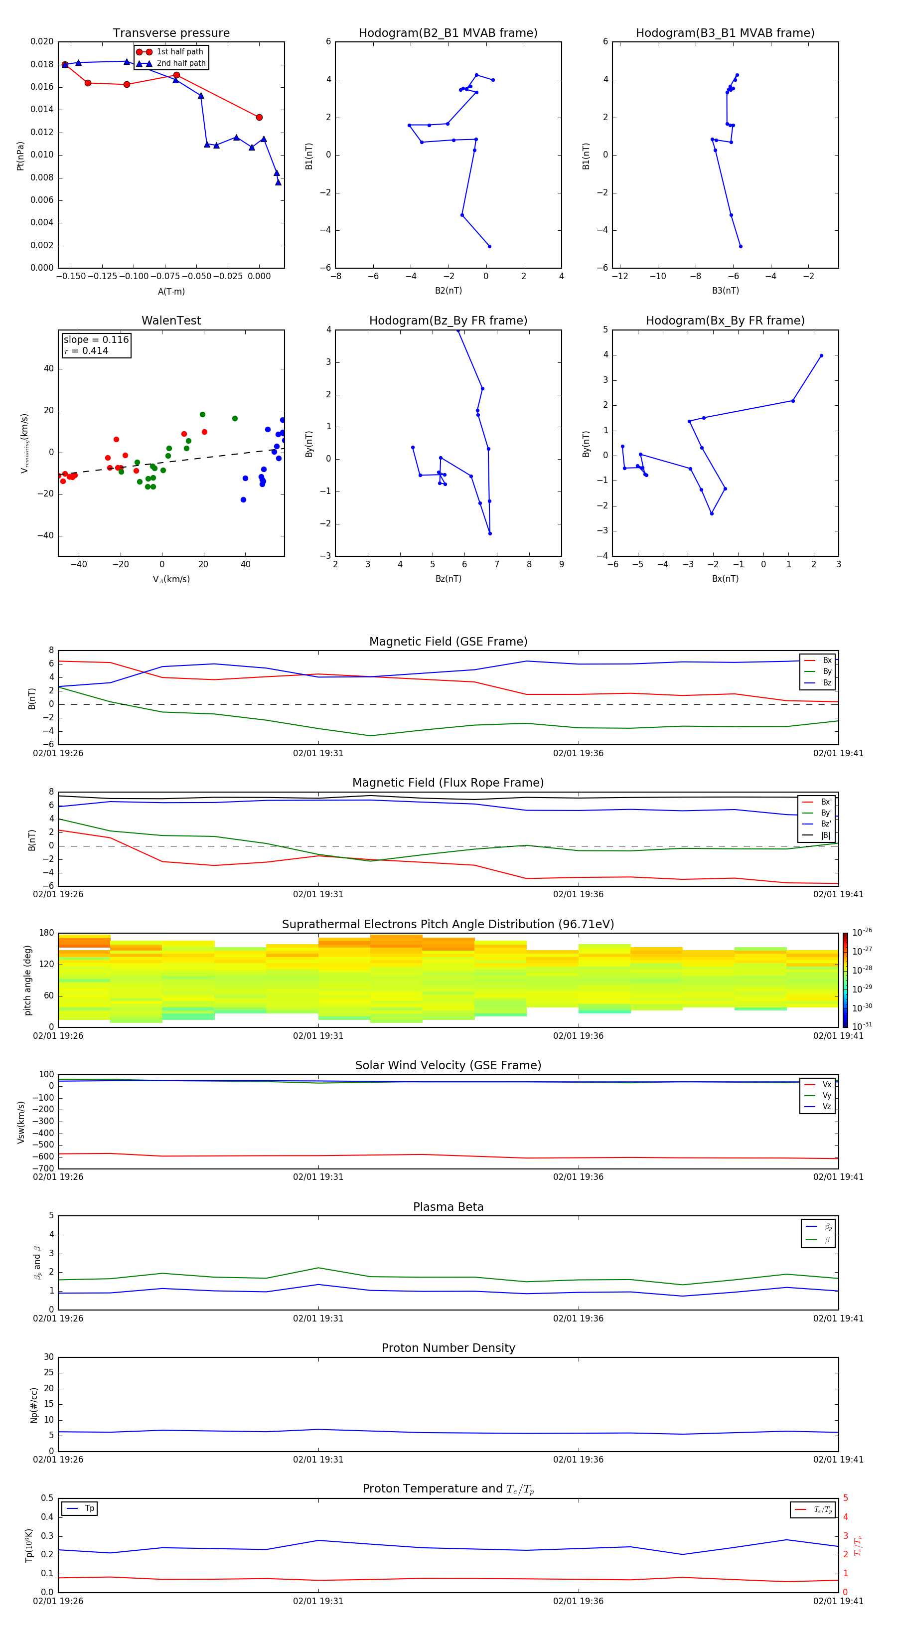This screenshot has height=1645, width=897.
Task: Click the 'A(T·m)' x-axis label
Action: click(171, 292)
